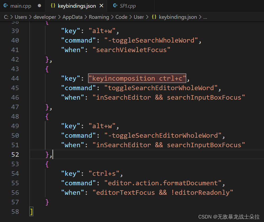The width and height of the screenshot is (264, 222).
Task: Click "alt+w" value on line 49
Action: [102, 126]
